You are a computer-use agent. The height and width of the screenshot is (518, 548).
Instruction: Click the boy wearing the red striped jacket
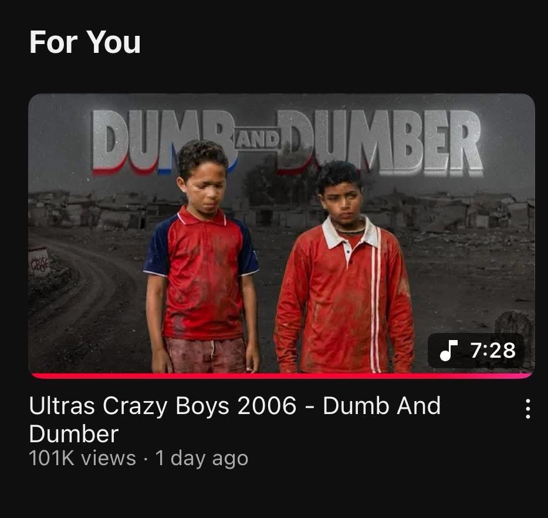coord(344,268)
